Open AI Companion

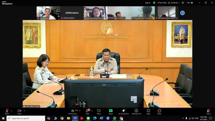pos(124,112)
